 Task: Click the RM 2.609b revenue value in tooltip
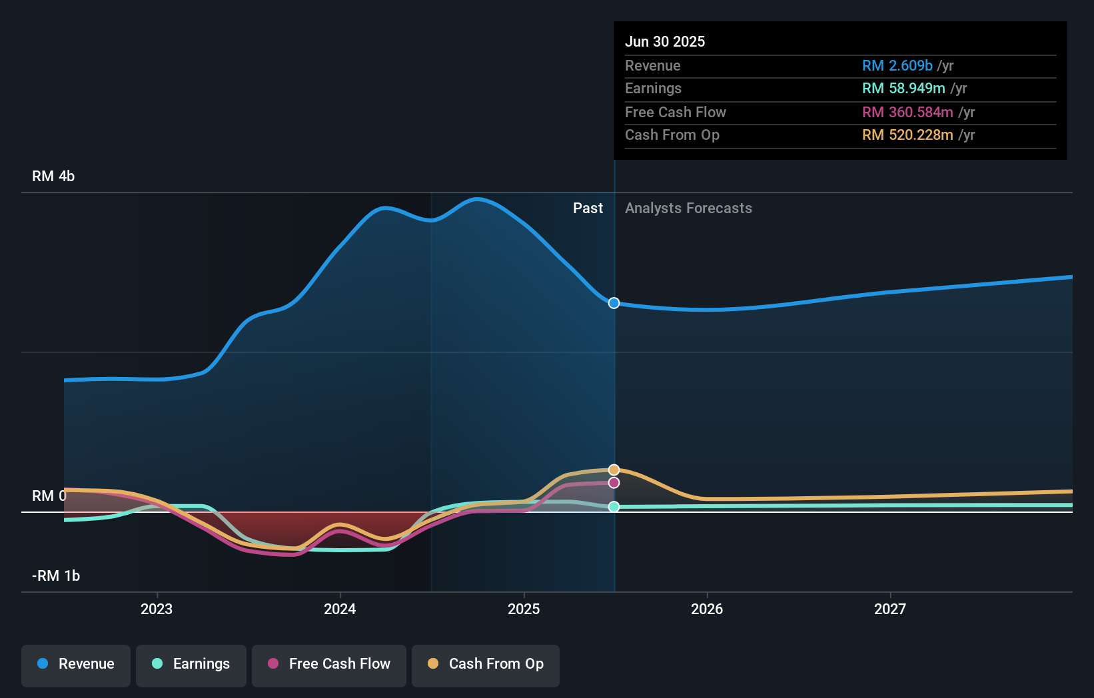pos(897,66)
